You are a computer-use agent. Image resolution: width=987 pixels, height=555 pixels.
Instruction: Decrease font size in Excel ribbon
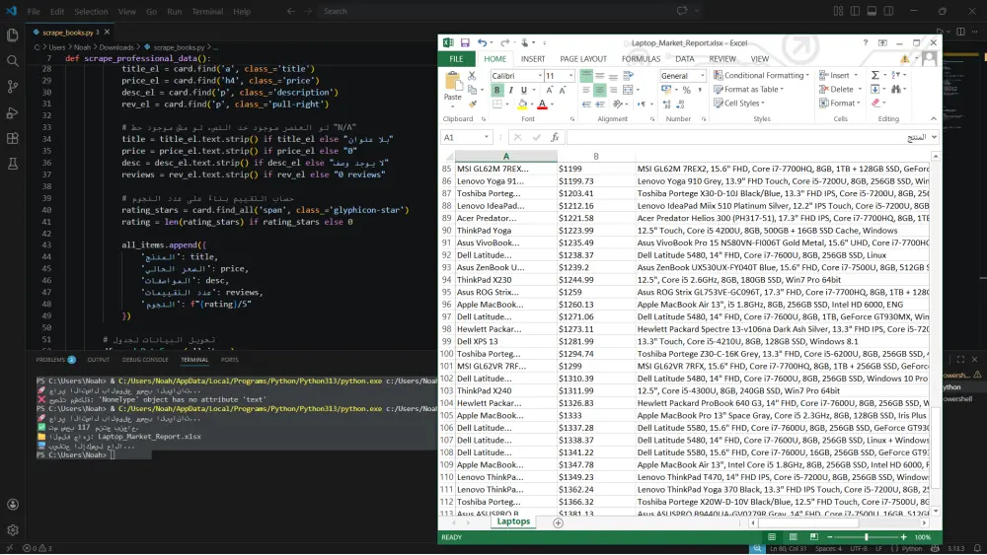click(563, 90)
